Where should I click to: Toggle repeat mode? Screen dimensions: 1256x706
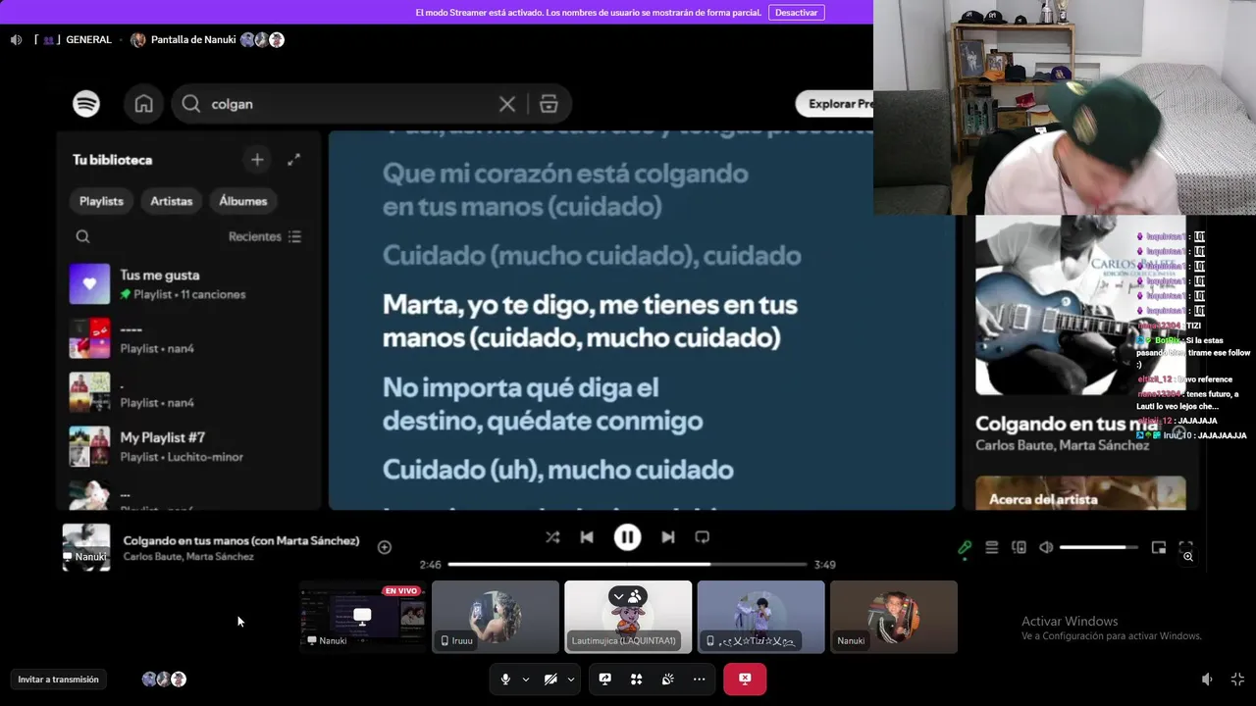pyautogui.click(x=703, y=537)
